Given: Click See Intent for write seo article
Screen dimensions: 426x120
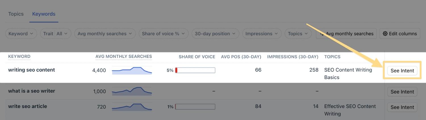Looking at the screenshot, I should 402,107.
